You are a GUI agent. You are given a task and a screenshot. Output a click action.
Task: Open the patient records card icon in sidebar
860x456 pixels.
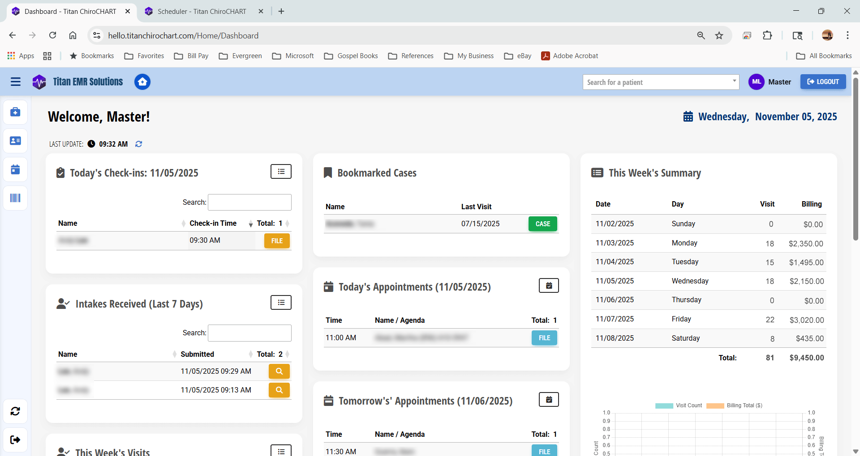click(x=15, y=140)
